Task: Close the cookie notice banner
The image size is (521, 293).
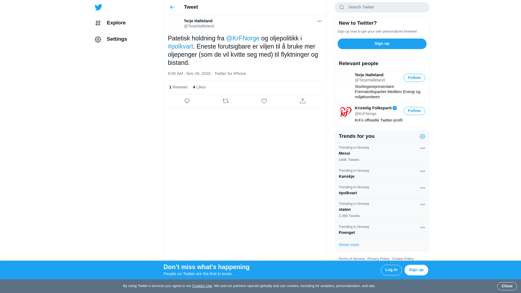Action: (x=507, y=286)
